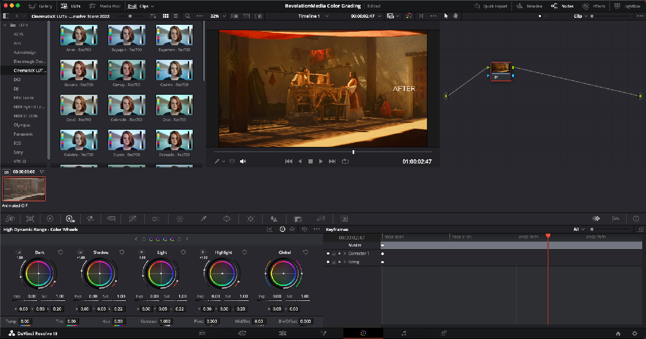Image resolution: width=646 pixels, height=339 pixels.
Task: Open the Blur and Sharpen palette
Action: tap(273, 219)
